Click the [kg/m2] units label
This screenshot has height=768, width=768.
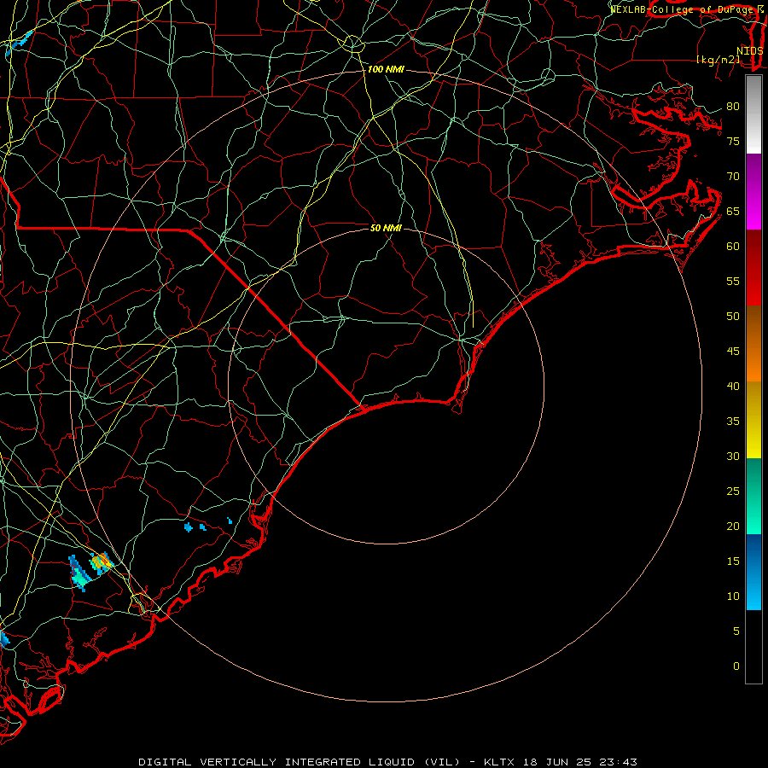pos(718,60)
